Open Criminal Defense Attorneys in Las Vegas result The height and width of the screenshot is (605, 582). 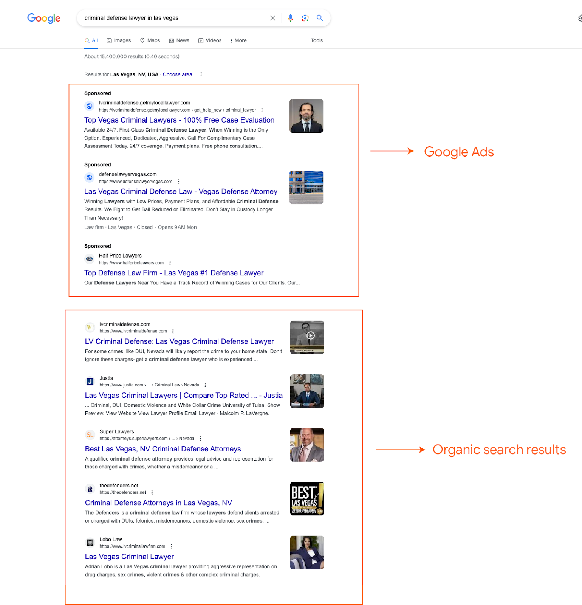(x=158, y=503)
